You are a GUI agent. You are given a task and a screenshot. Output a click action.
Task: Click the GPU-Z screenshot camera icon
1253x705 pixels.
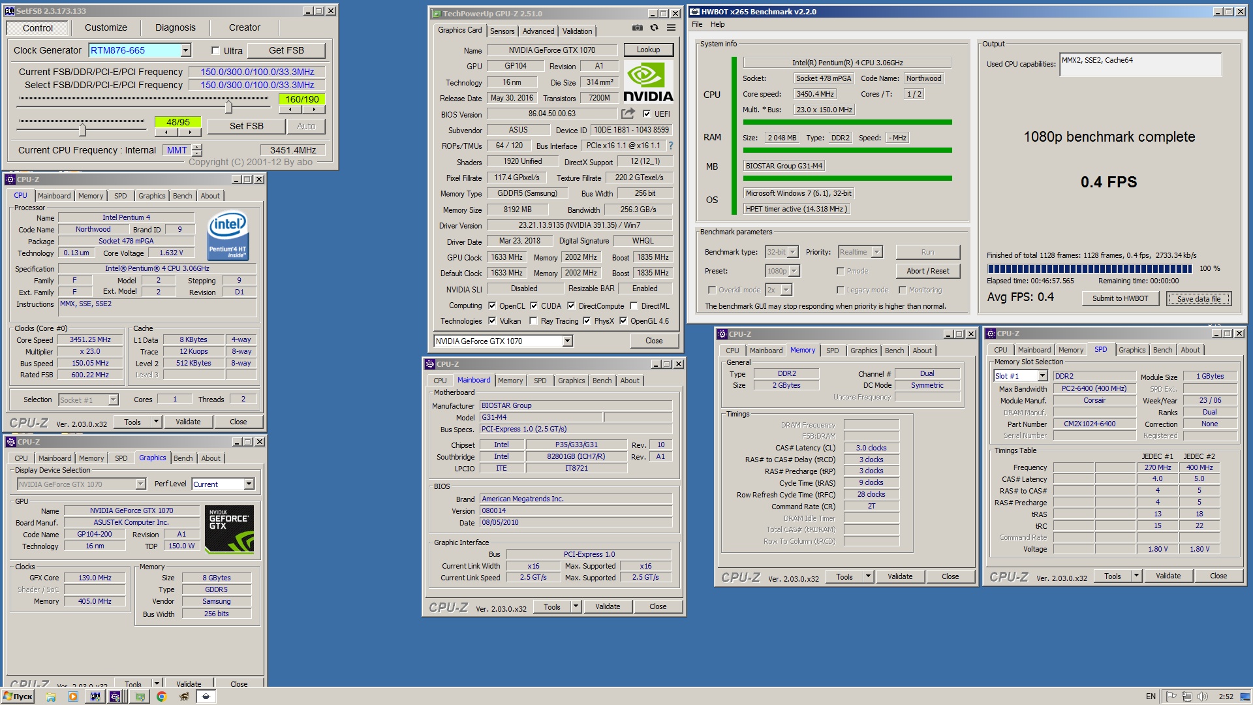tap(638, 27)
